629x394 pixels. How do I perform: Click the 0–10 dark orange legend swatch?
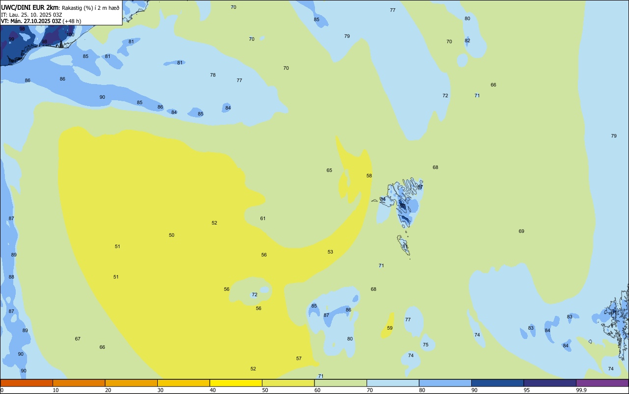click(27, 383)
